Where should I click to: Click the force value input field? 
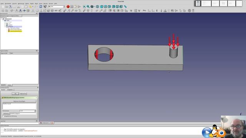(x=27, y=111)
